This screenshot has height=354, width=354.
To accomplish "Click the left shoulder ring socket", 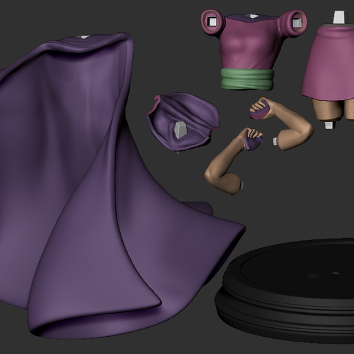I will [213, 22].
